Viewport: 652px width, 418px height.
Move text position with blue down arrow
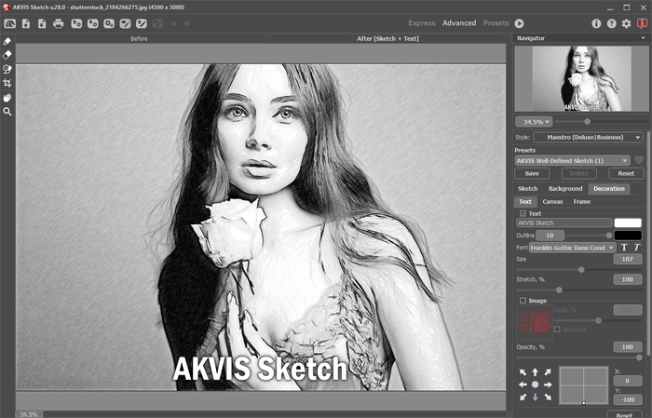536,398
